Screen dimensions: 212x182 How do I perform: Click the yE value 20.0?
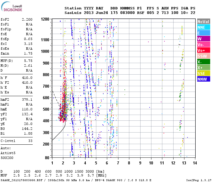point(28,124)
